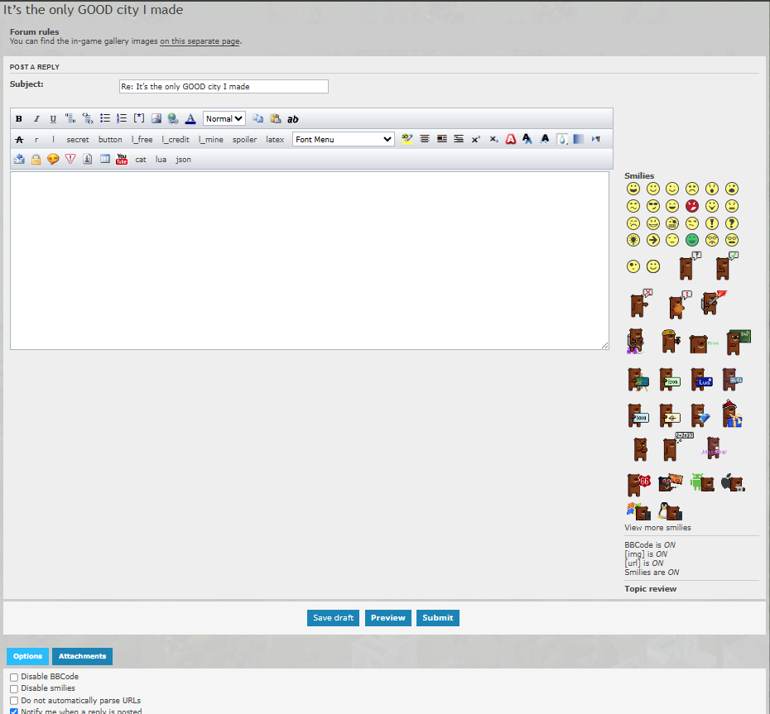Click the copy icon beside Normal dropdown
This screenshot has height=714, width=770.
click(x=257, y=118)
